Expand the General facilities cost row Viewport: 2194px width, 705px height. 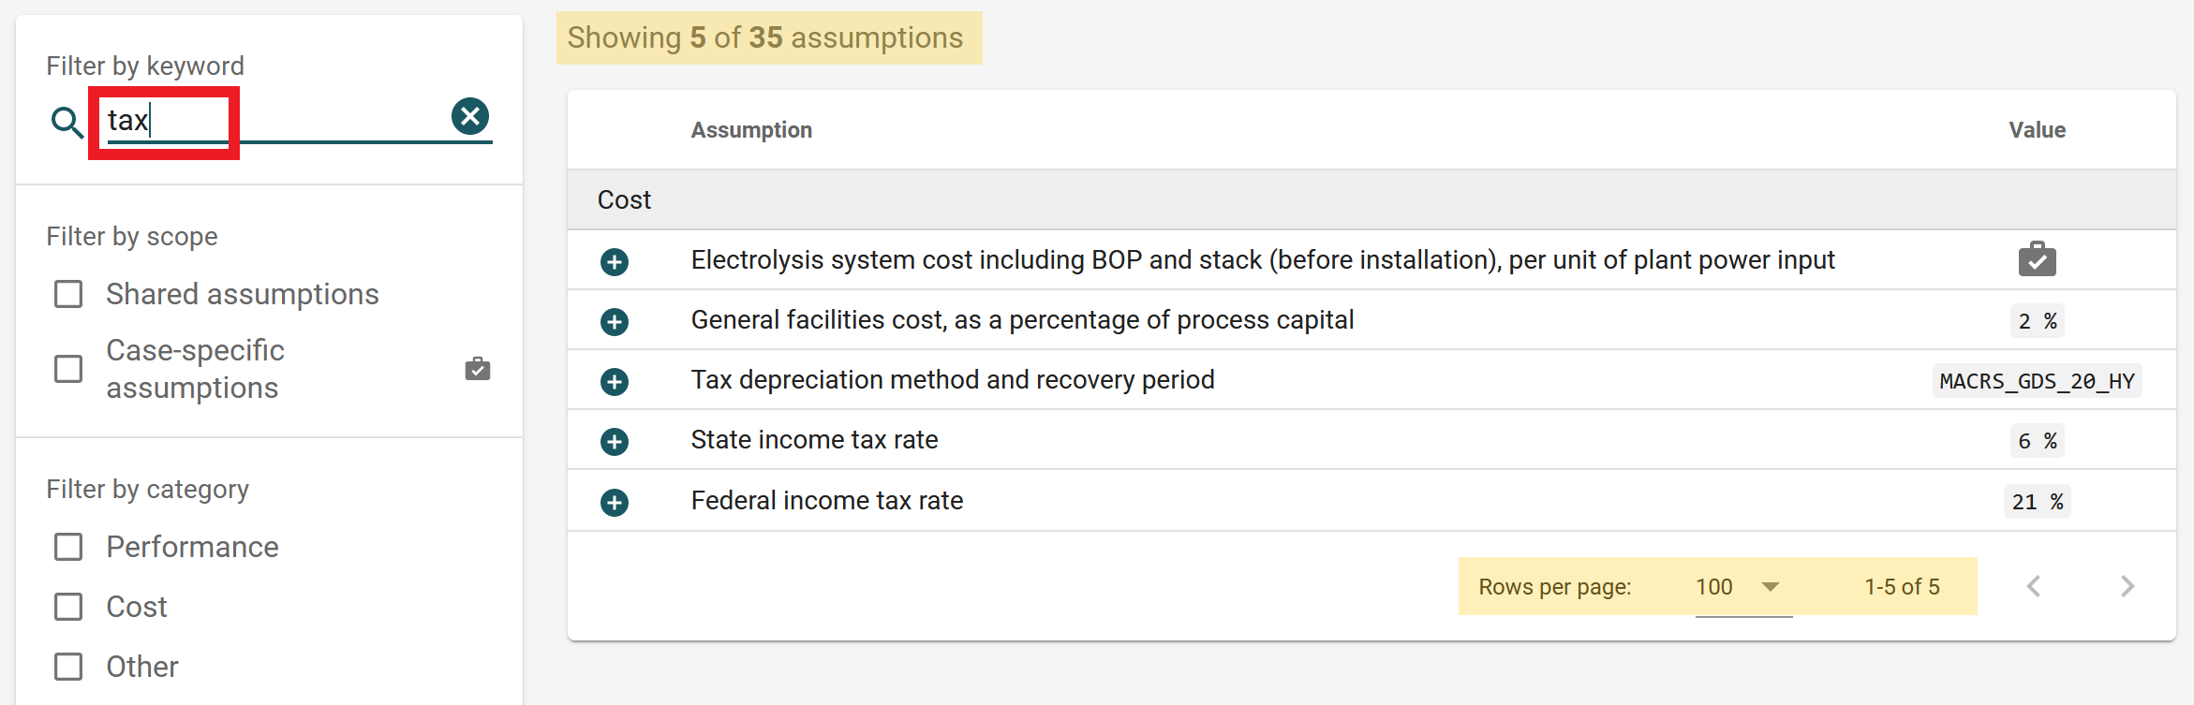pos(615,322)
